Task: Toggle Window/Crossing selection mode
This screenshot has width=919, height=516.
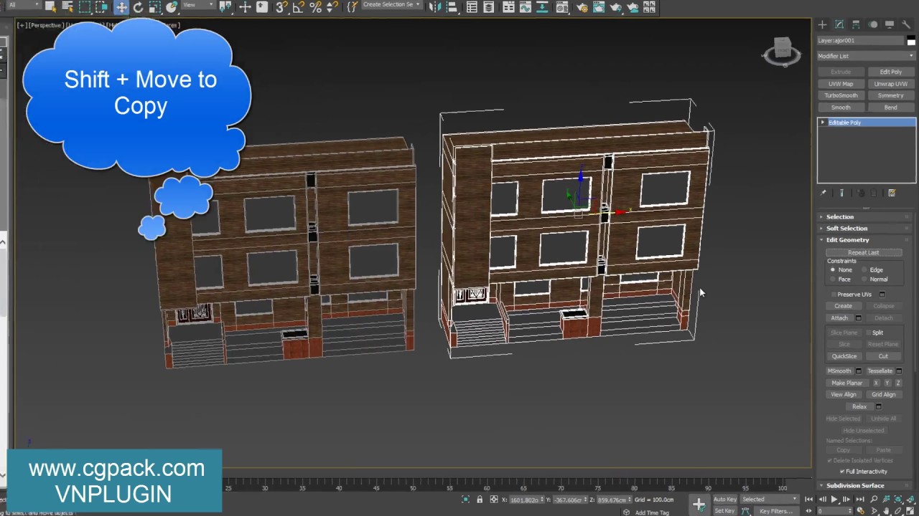Action: point(101,7)
